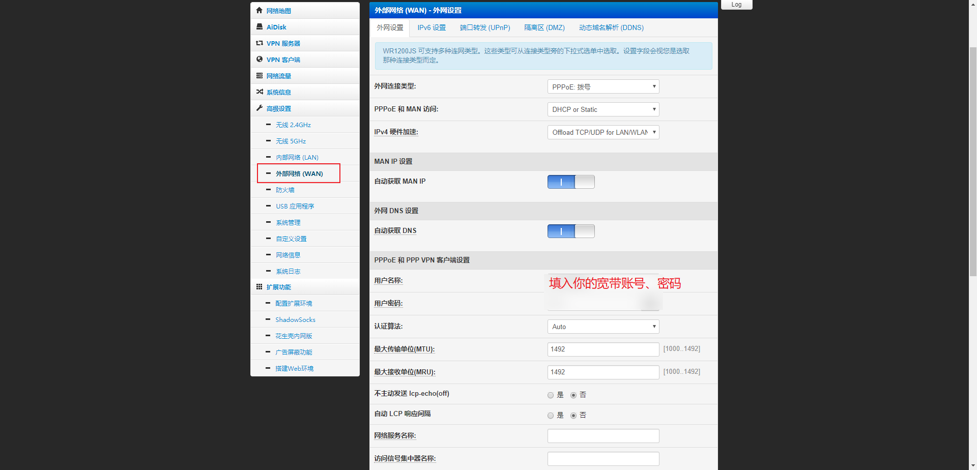Switch to the IPv6 设置 tab
The width and height of the screenshot is (977, 470).
click(x=431, y=27)
